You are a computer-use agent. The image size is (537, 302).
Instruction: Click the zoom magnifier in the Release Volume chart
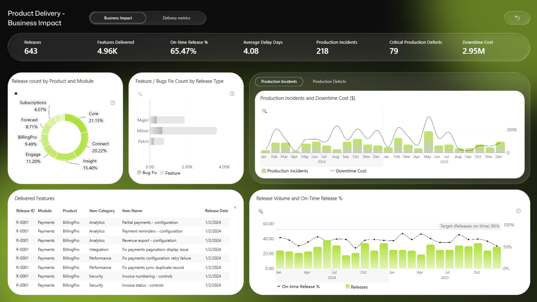(260, 211)
